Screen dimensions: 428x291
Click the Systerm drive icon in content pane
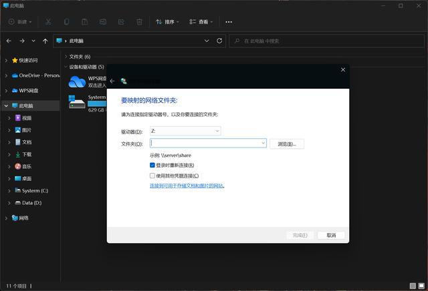point(77,102)
